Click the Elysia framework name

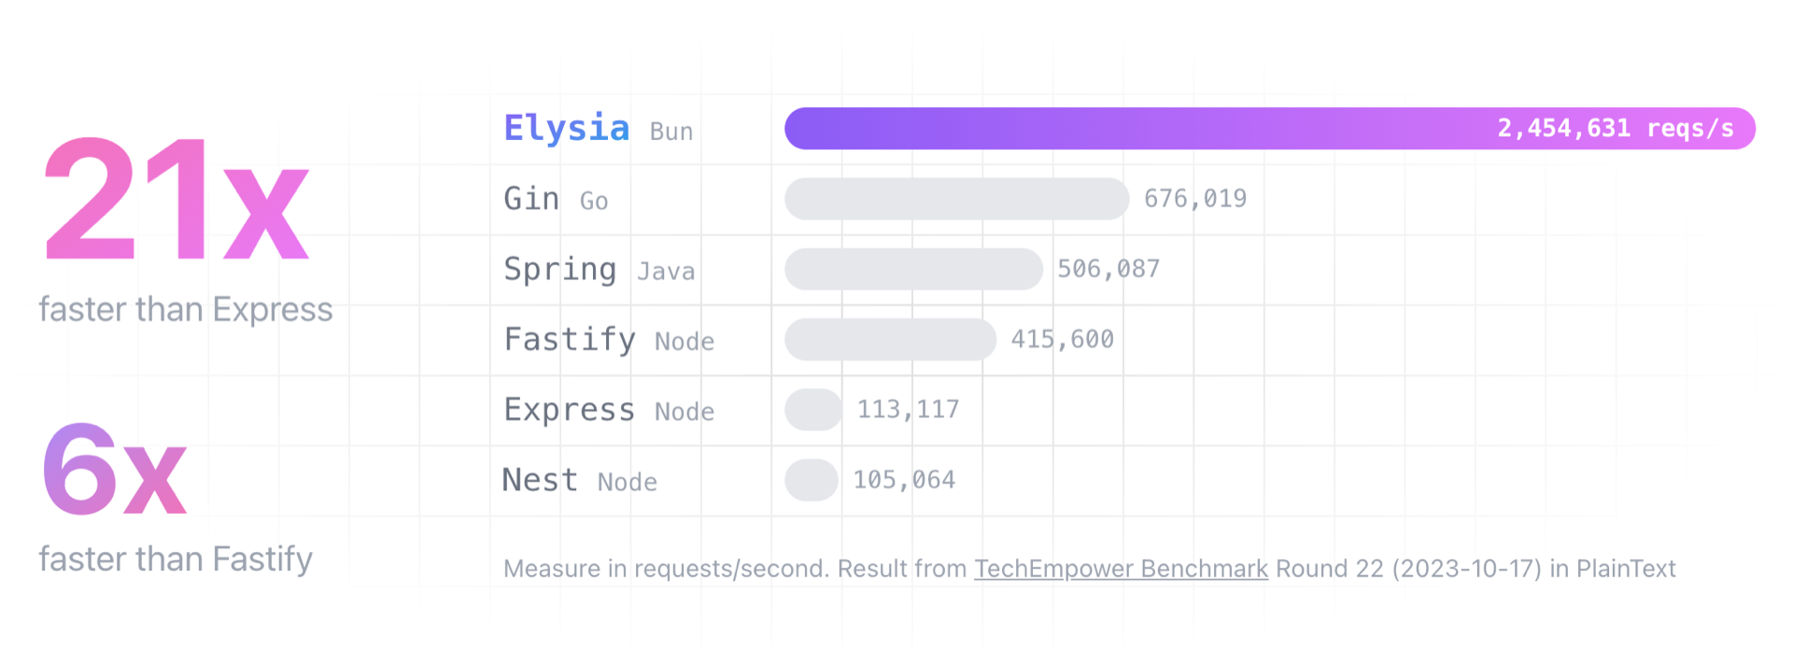(x=567, y=129)
